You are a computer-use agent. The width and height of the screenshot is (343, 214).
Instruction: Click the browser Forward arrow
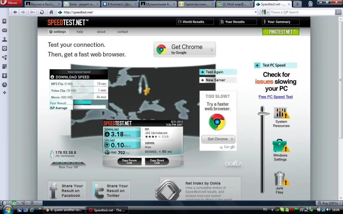(x=23, y=12)
